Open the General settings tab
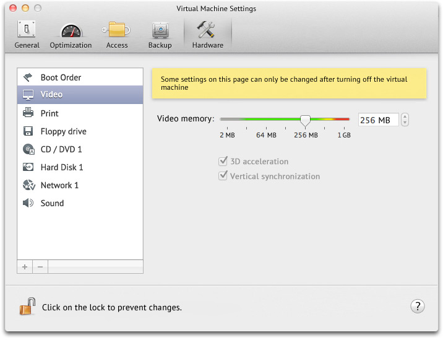The image size is (443, 340). [x=27, y=35]
